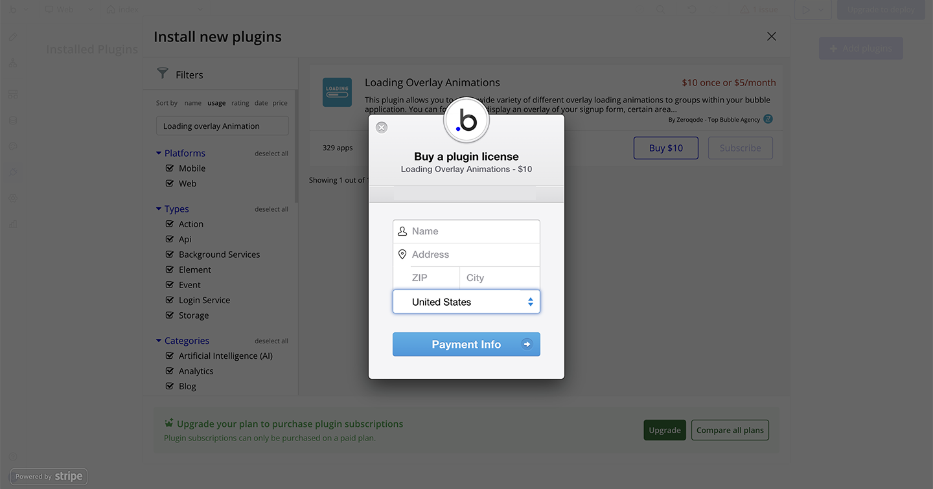Viewport: 933px width, 489px height.
Task: Open the Settings tab gear icon
Action: coord(13,198)
